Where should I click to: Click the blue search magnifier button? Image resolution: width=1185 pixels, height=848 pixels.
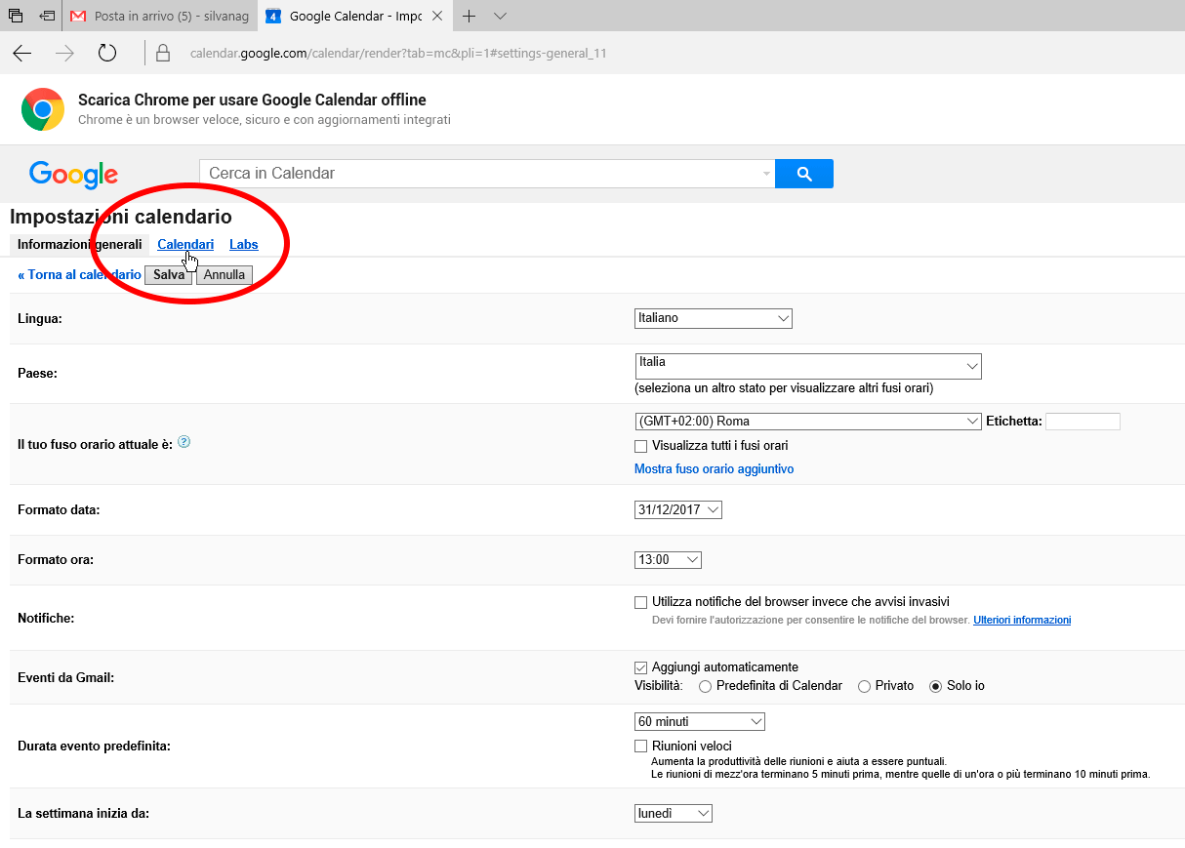coord(804,174)
